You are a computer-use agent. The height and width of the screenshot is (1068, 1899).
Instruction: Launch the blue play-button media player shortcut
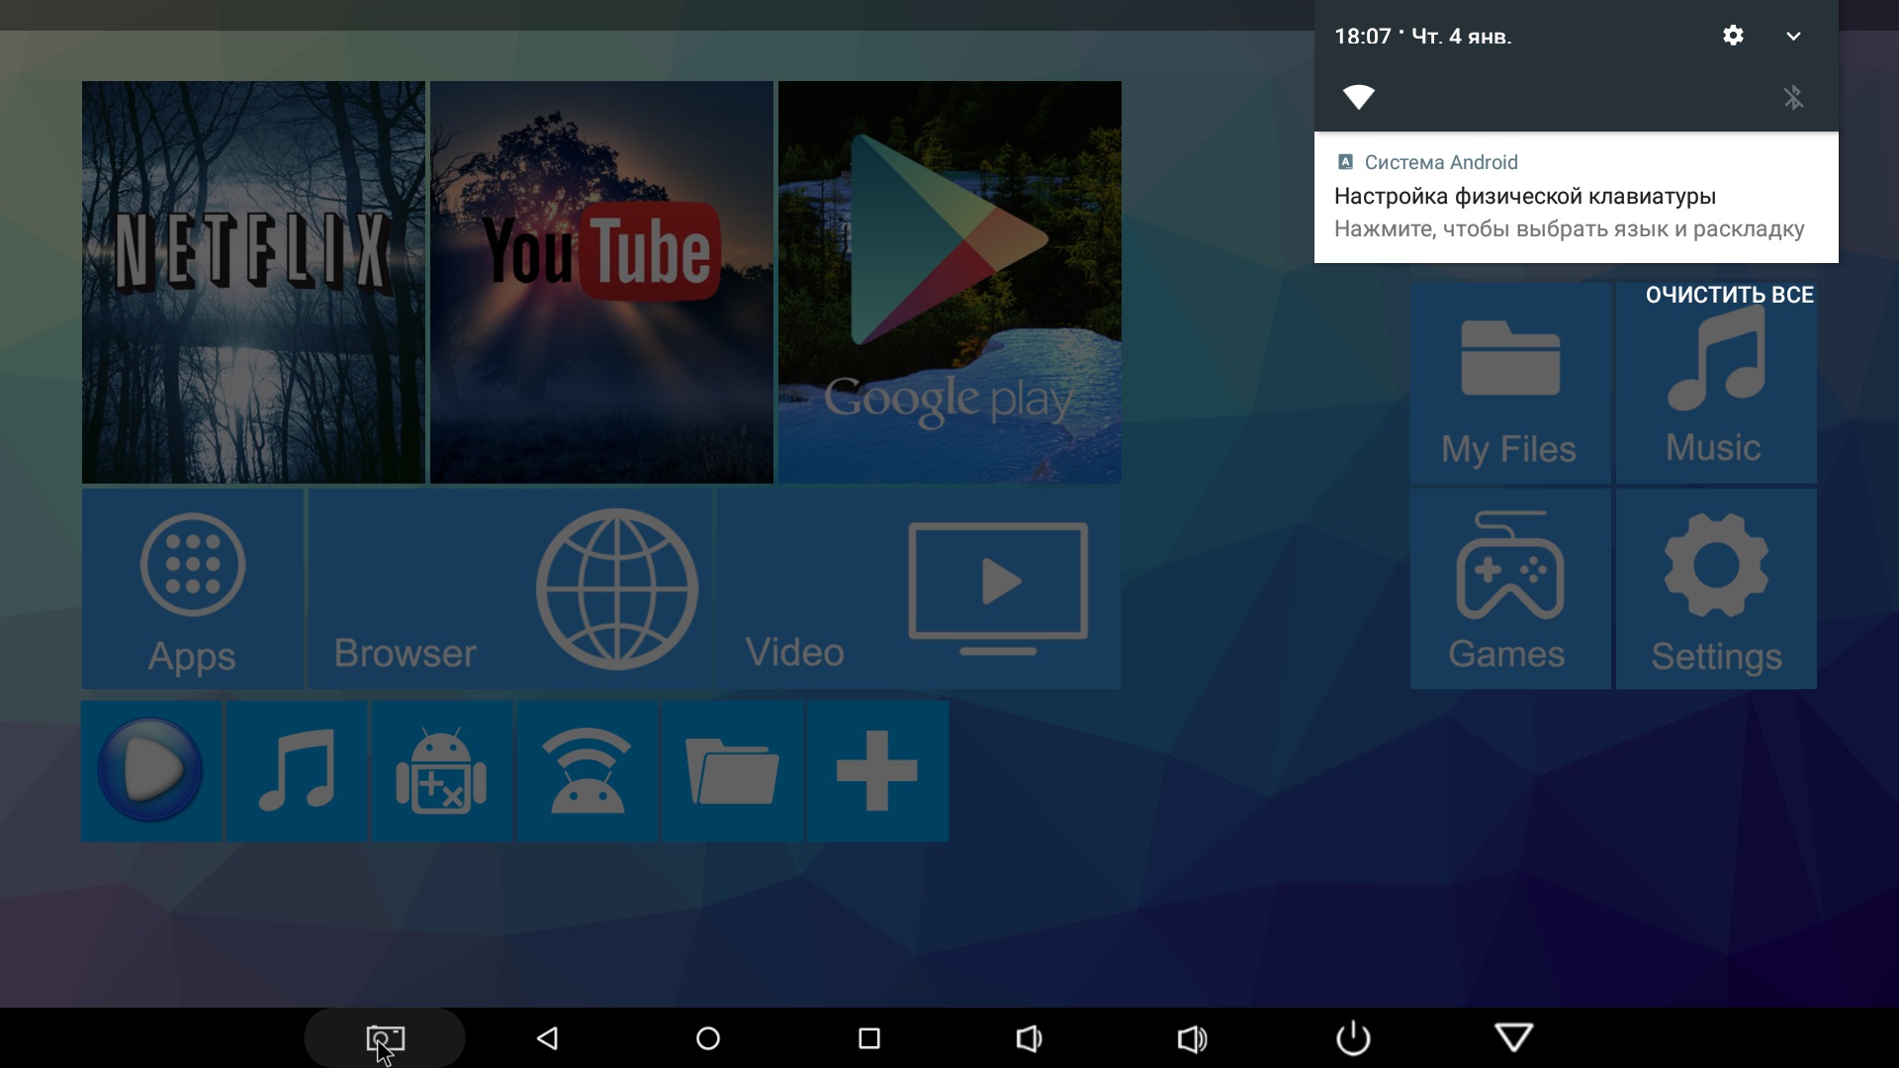151,771
